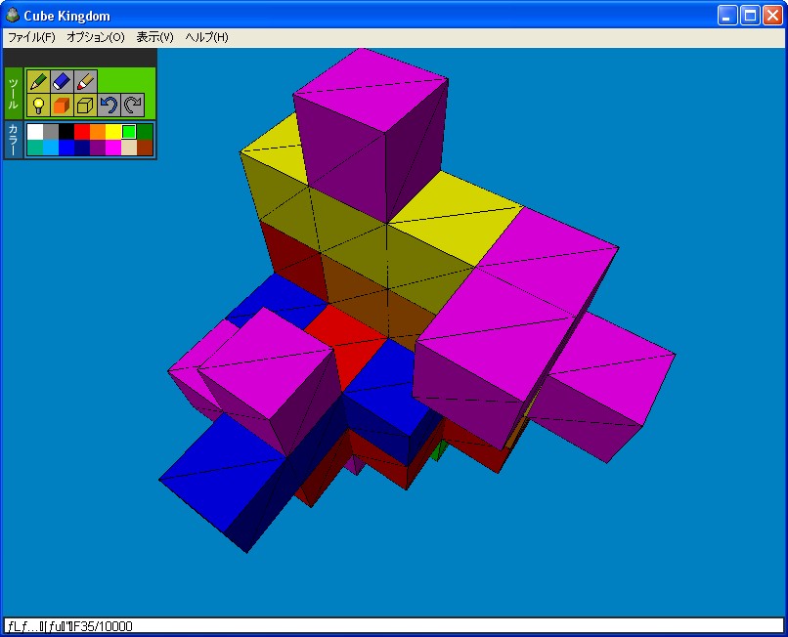Screen dimensions: 788x637
Task: Choose the yellow color swatch
Action: (113, 132)
